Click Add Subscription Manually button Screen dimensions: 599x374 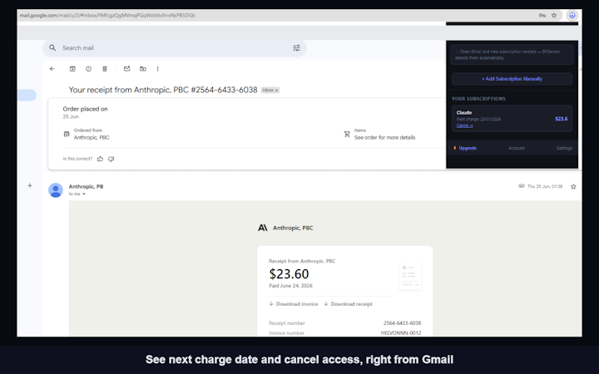pos(512,79)
